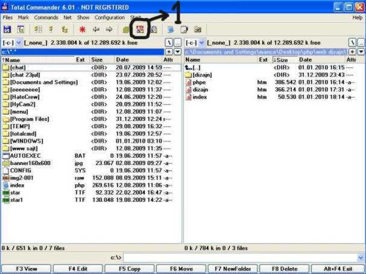
Task: Go to root with left panel backslash button
Action: 169,43
